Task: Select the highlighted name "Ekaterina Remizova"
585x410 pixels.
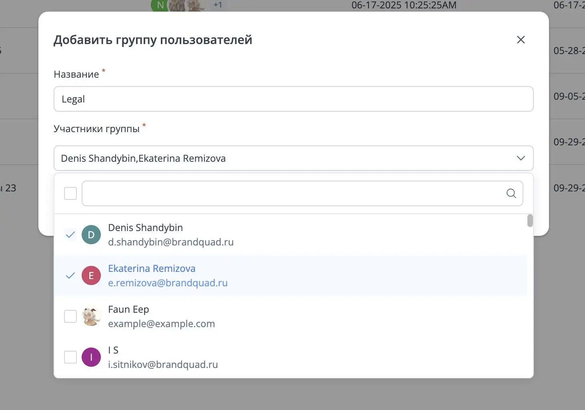Action: point(151,268)
